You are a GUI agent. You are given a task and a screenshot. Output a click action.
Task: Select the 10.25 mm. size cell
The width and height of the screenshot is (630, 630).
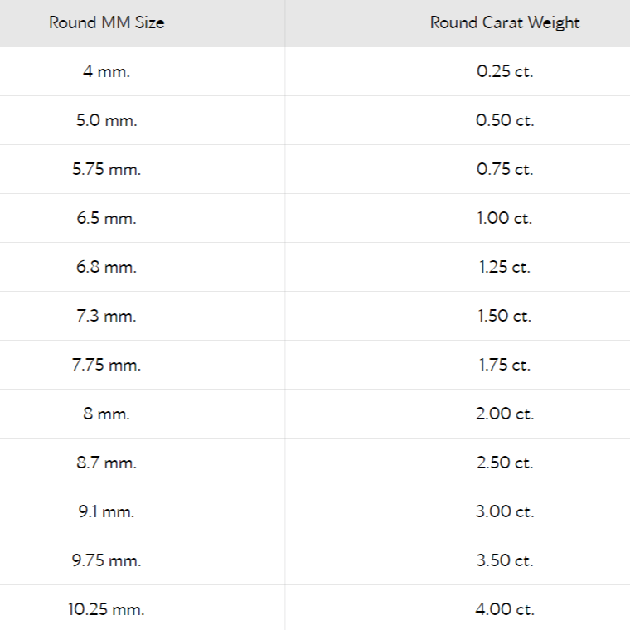[x=106, y=609]
